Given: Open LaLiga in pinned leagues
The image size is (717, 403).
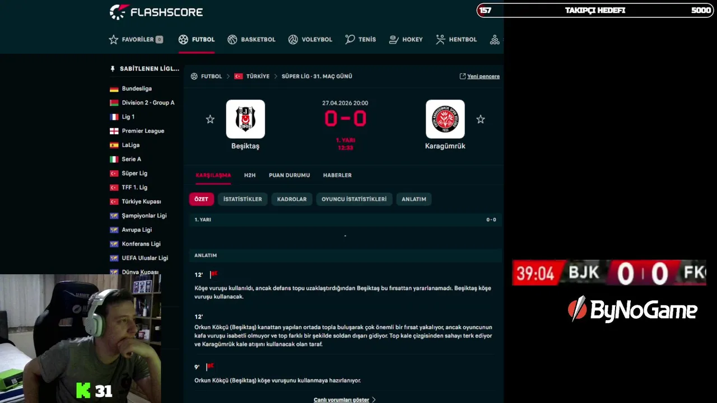Looking at the screenshot, I should [131, 145].
